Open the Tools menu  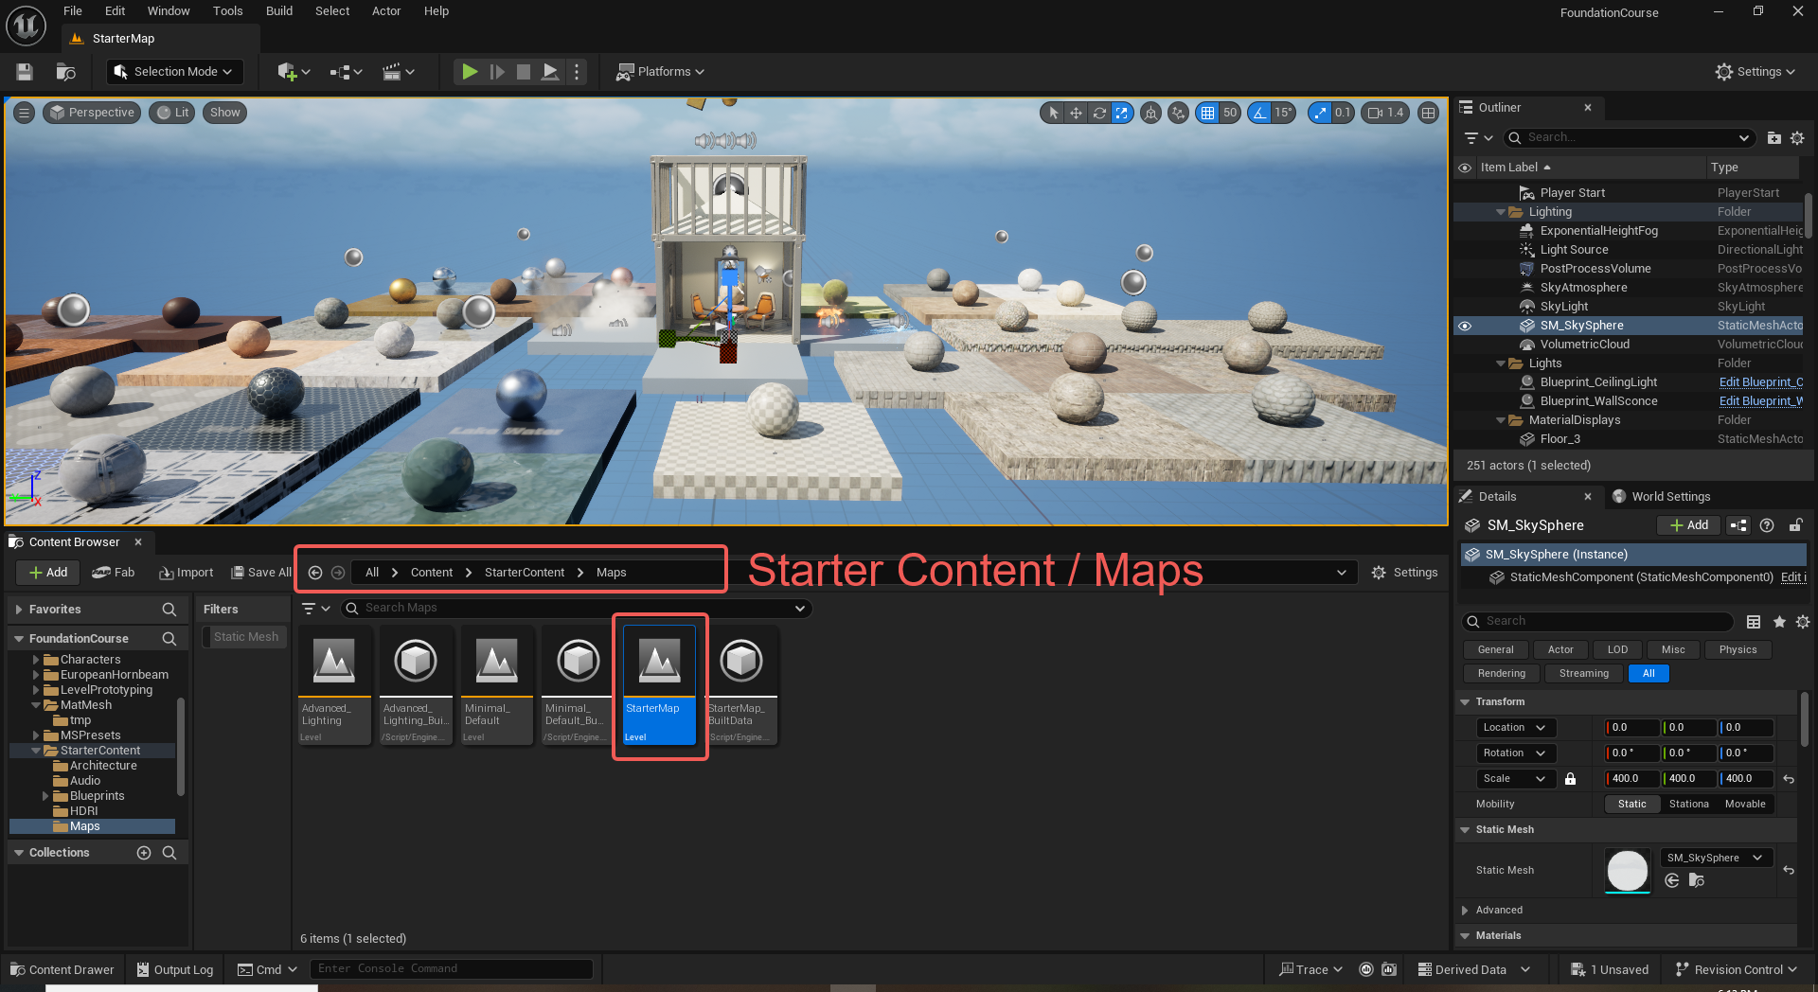228,11
